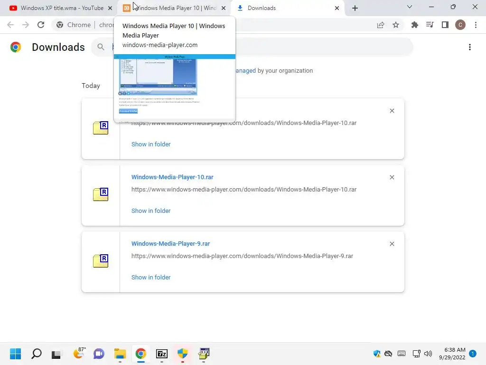The width and height of the screenshot is (486, 365).
Task: Open network settings from the tray
Action: 416,354
